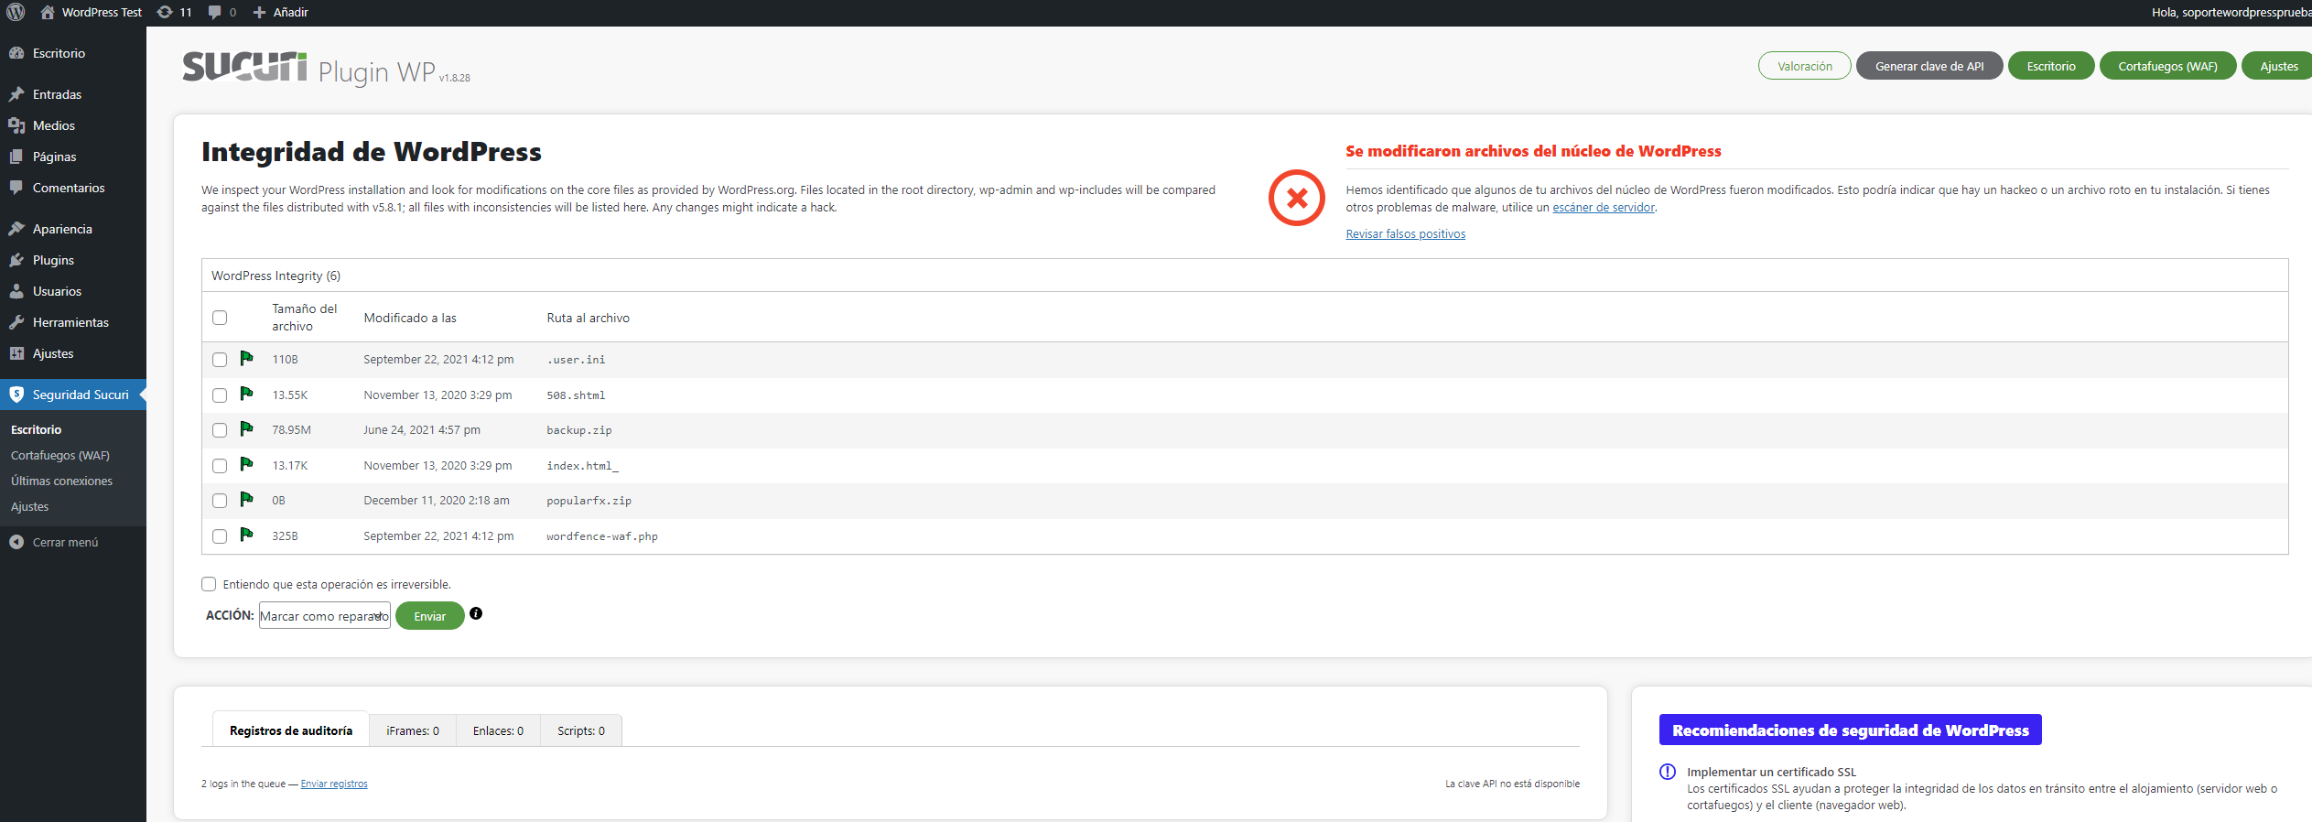Image resolution: width=2312 pixels, height=822 pixels.
Task: Click the green flag on popularfx.zip row
Action: 246,499
